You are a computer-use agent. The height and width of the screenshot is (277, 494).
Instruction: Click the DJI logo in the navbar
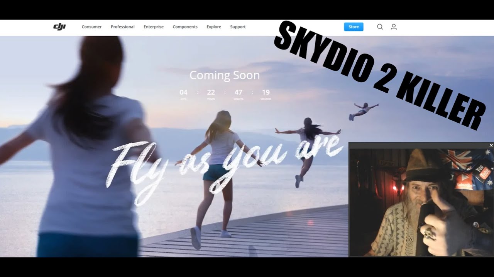tap(59, 27)
